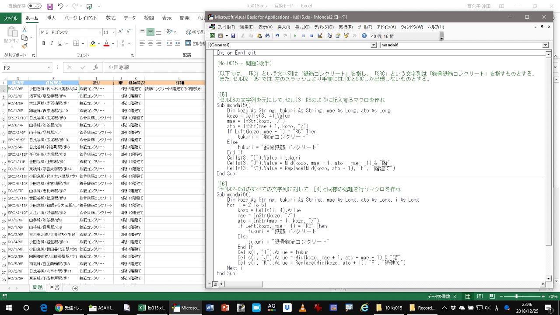The height and width of the screenshot is (315, 560).
Task: Toggle the AutoSave switch in Excel title bar
Action: pyautogui.click(x=34, y=6)
